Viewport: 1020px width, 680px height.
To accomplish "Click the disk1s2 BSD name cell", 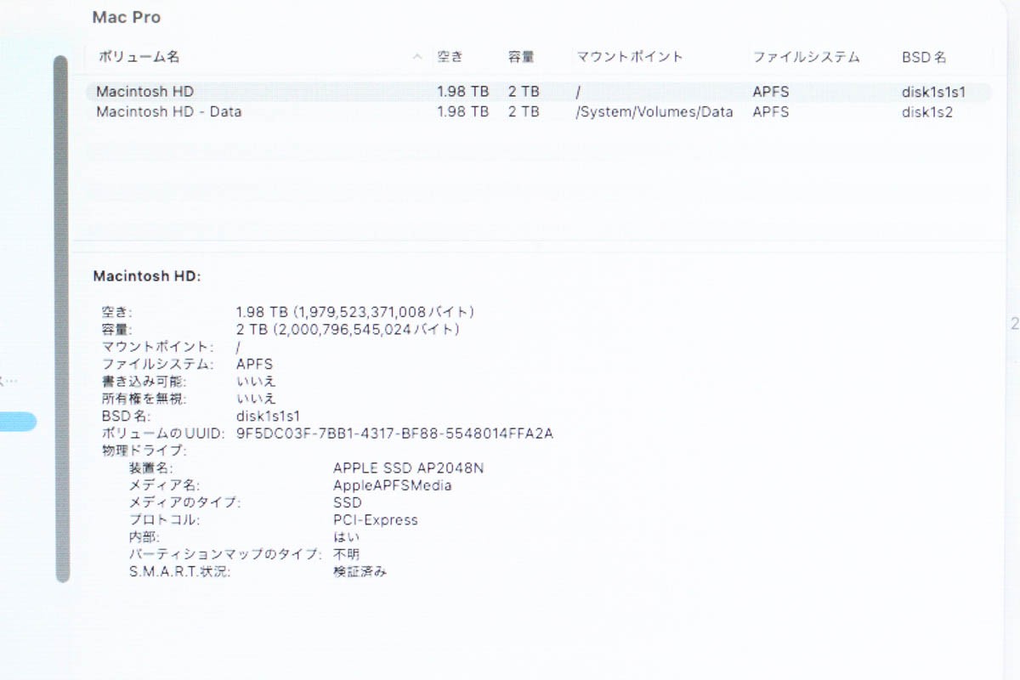I will click(926, 111).
